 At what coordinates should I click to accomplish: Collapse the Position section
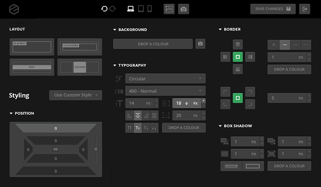(x=11, y=113)
